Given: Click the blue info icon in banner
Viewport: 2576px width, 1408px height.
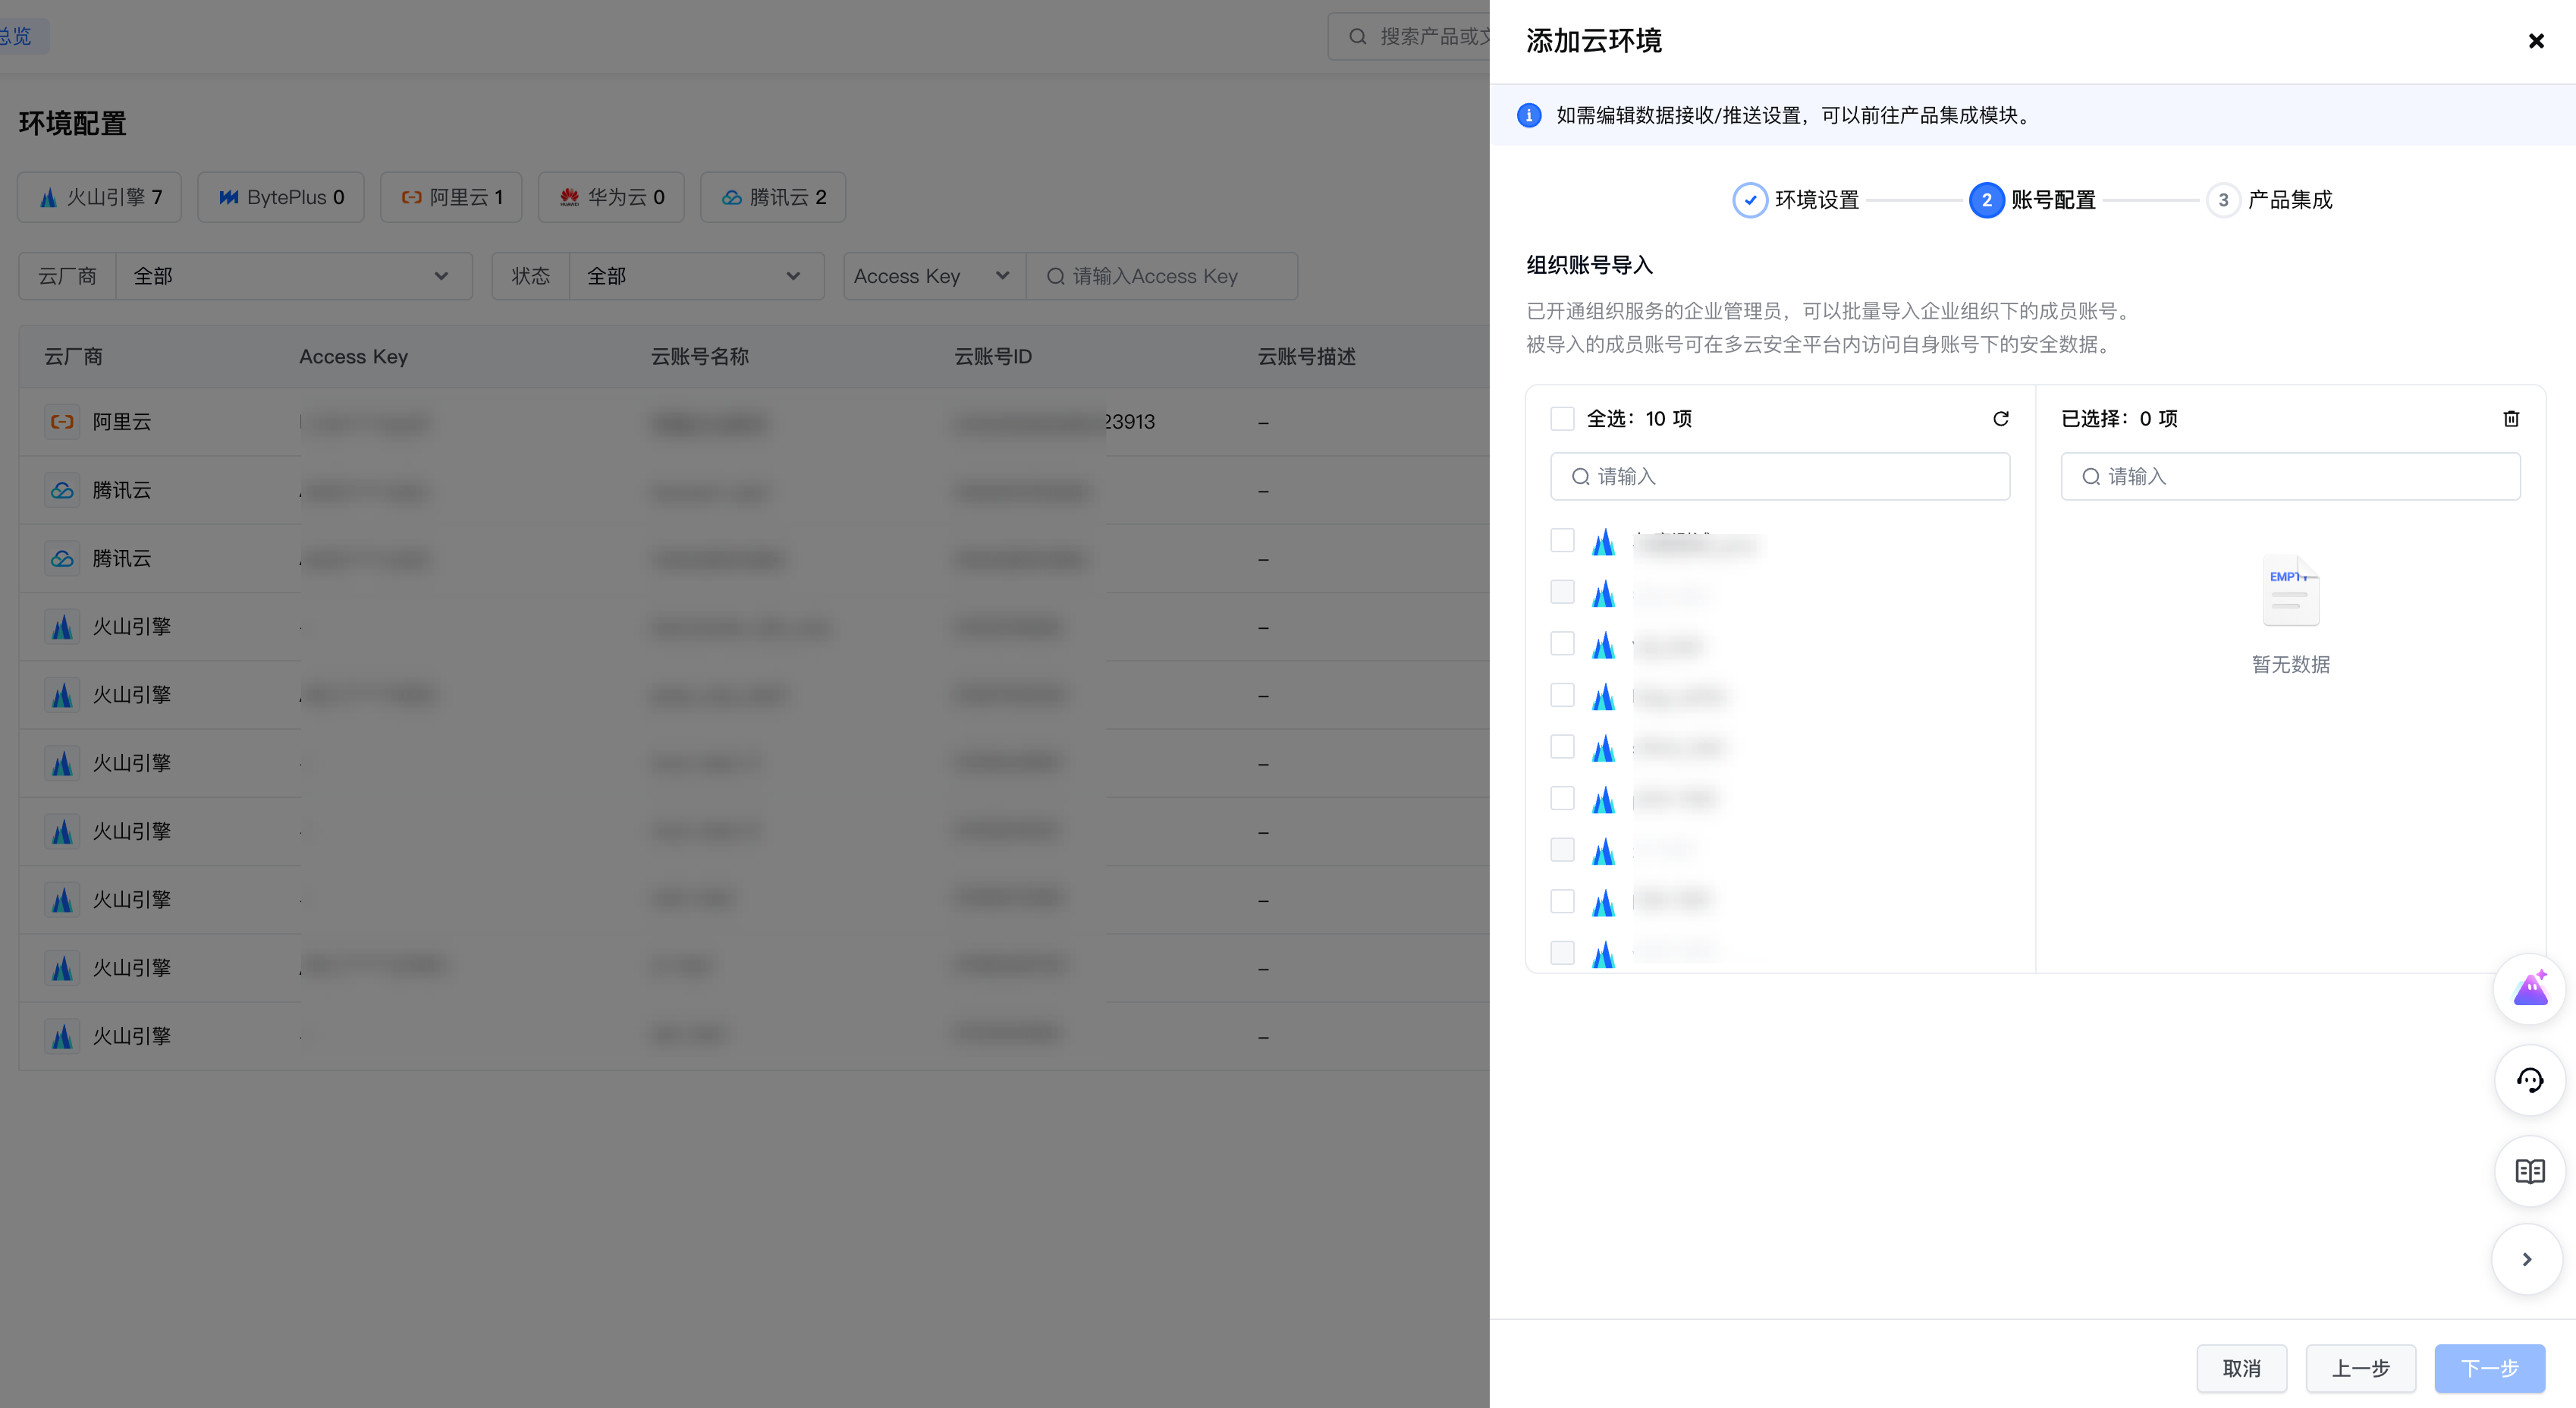Looking at the screenshot, I should tap(1528, 115).
